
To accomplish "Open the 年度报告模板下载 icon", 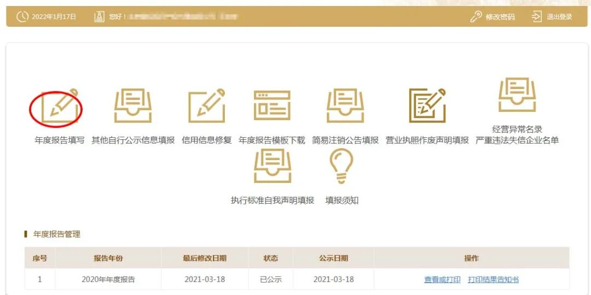I will [272, 106].
